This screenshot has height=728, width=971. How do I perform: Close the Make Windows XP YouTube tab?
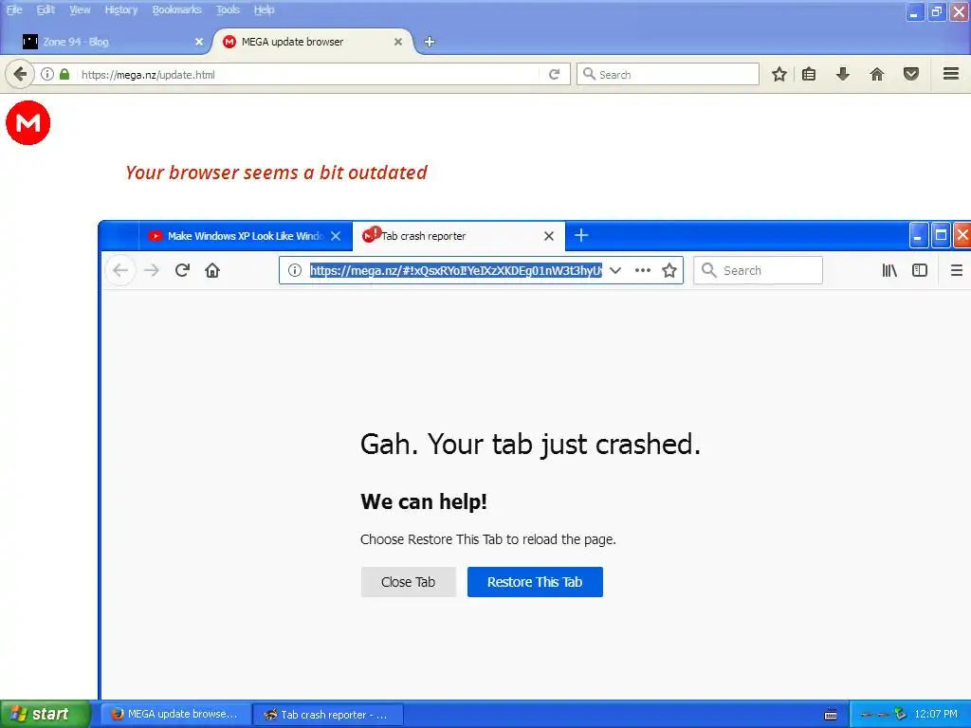click(x=336, y=236)
